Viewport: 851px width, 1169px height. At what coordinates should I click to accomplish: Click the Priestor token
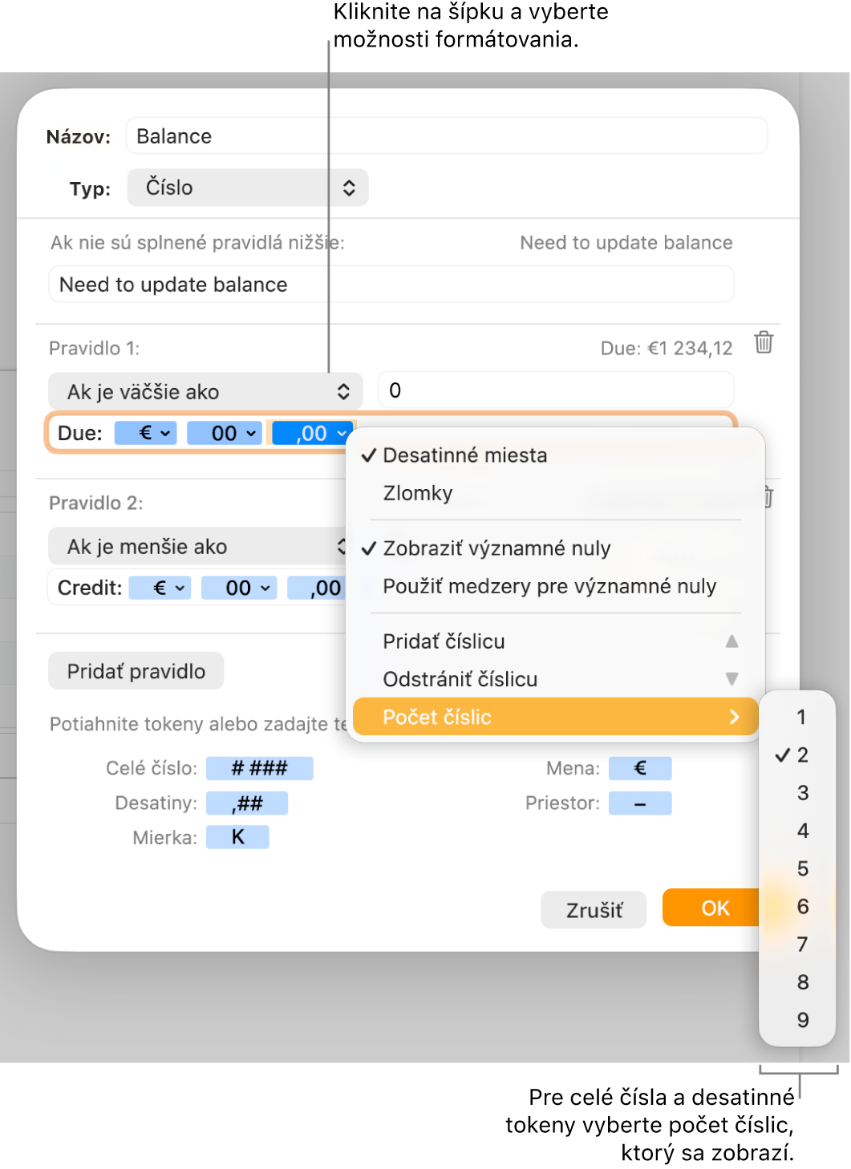[x=640, y=803]
